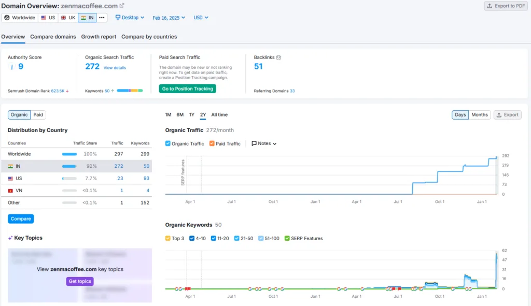Open the zenmacoffee.com domain link in header
The height and width of the screenshot is (306, 531).
(89, 6)
